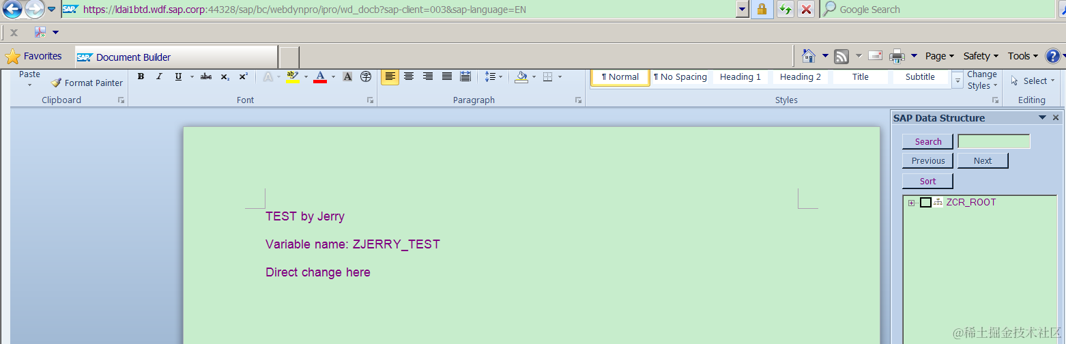The width and height of the screenshot is (1066, 344).
Task: Click the security lock icon
Action: (x=762, y=10)
